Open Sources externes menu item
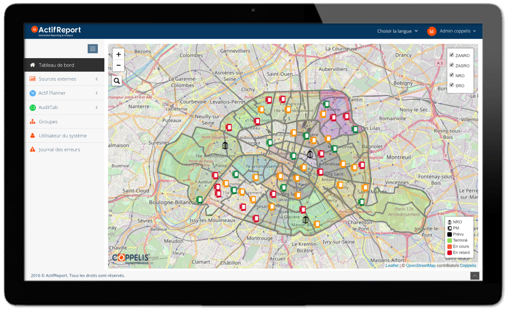Screen dimensions: 509x309 [64, 79]
